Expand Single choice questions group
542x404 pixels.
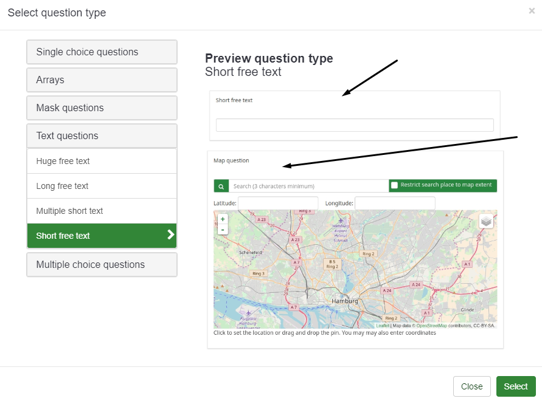click(102, 52)
